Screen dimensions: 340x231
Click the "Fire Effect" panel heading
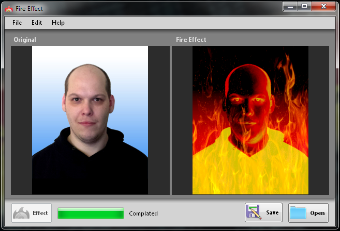pyautogui.click(x=191, y=40)
